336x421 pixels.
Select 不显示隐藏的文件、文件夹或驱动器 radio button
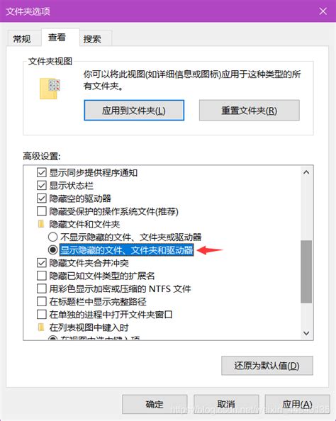click(53, 237)
